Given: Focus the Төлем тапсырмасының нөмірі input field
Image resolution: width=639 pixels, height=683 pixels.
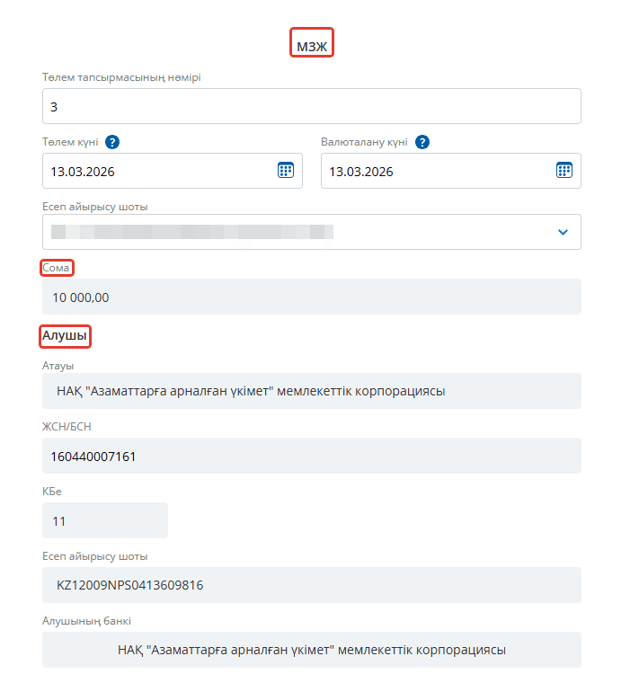Looking at the screenshot, I should (x=311, y=106).
